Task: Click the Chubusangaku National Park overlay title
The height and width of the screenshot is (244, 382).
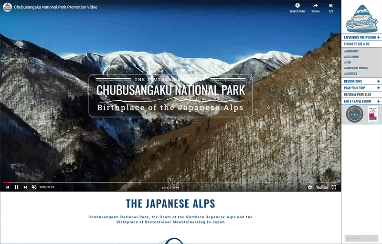Action: (170, 90)
